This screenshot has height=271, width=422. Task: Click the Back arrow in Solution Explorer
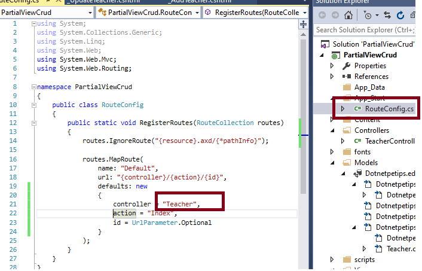point(322,15)
